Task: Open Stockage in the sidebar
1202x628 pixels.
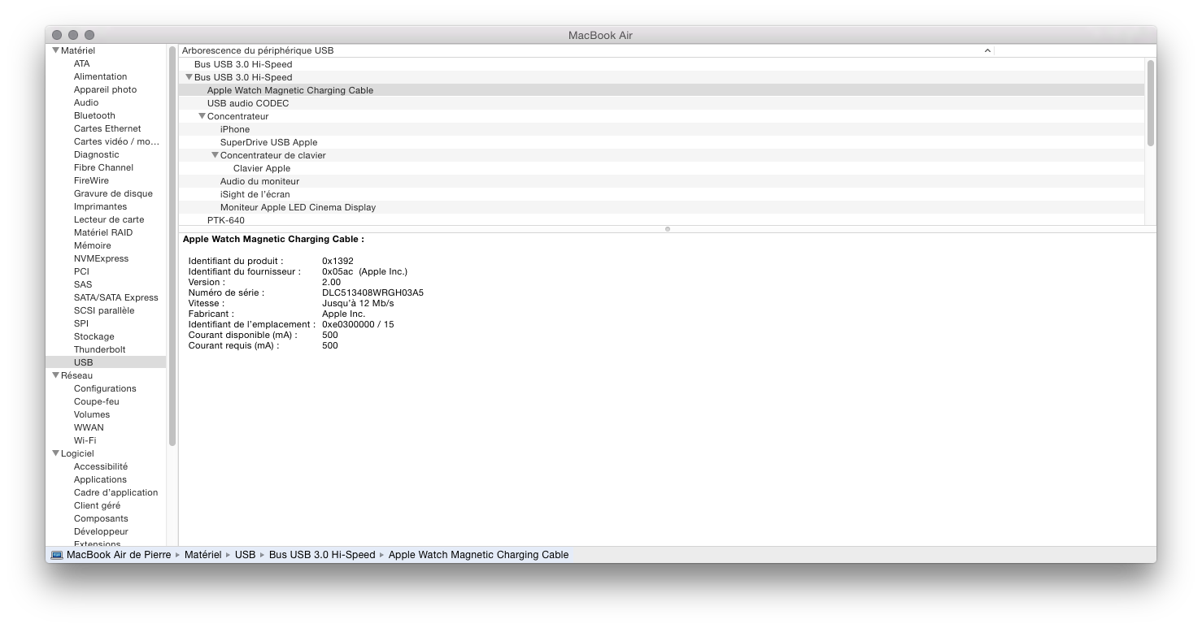Action: (94, 336)
